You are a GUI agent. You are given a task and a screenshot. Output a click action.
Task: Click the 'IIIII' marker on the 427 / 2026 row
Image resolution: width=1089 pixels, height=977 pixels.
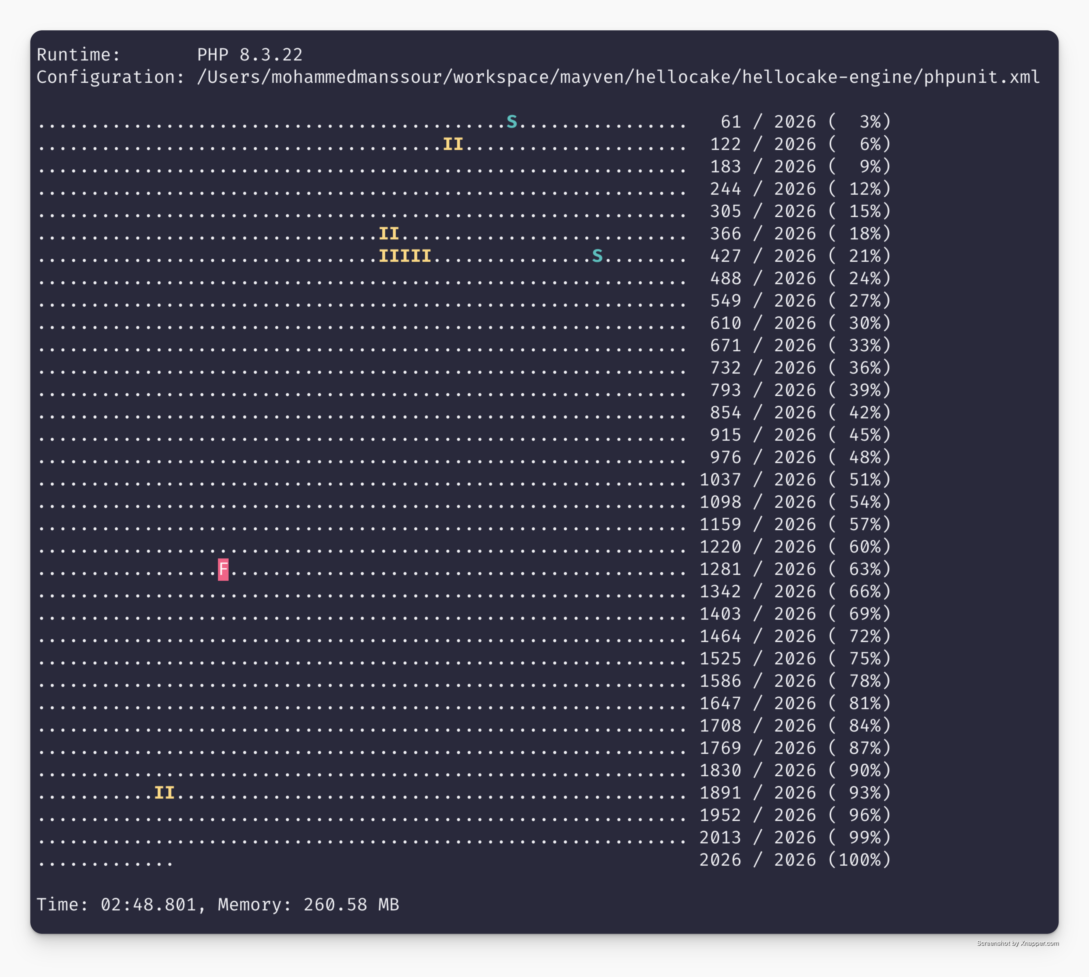(405, 256)
